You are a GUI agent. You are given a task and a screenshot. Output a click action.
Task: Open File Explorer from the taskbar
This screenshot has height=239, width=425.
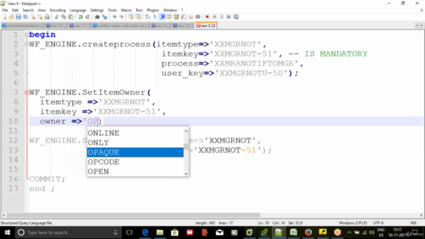click(160, 232)
